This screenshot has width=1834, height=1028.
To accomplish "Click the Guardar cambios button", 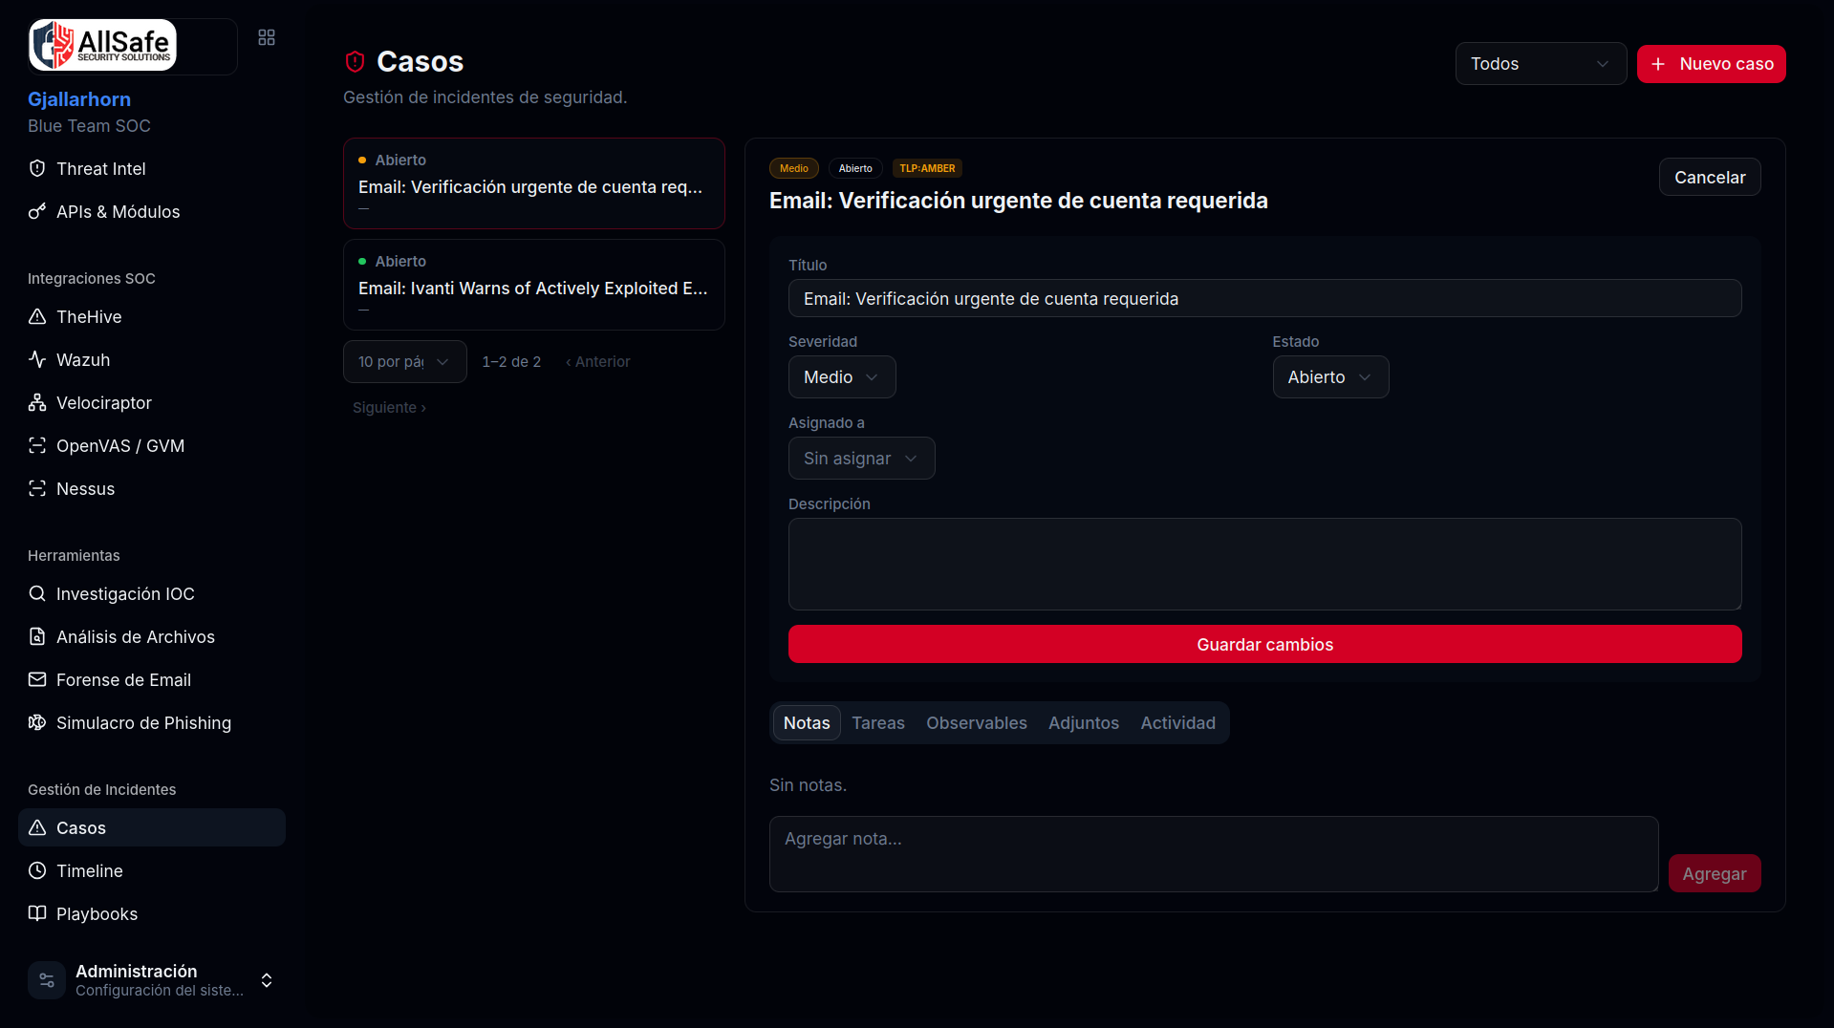I will pos(1264,644).
